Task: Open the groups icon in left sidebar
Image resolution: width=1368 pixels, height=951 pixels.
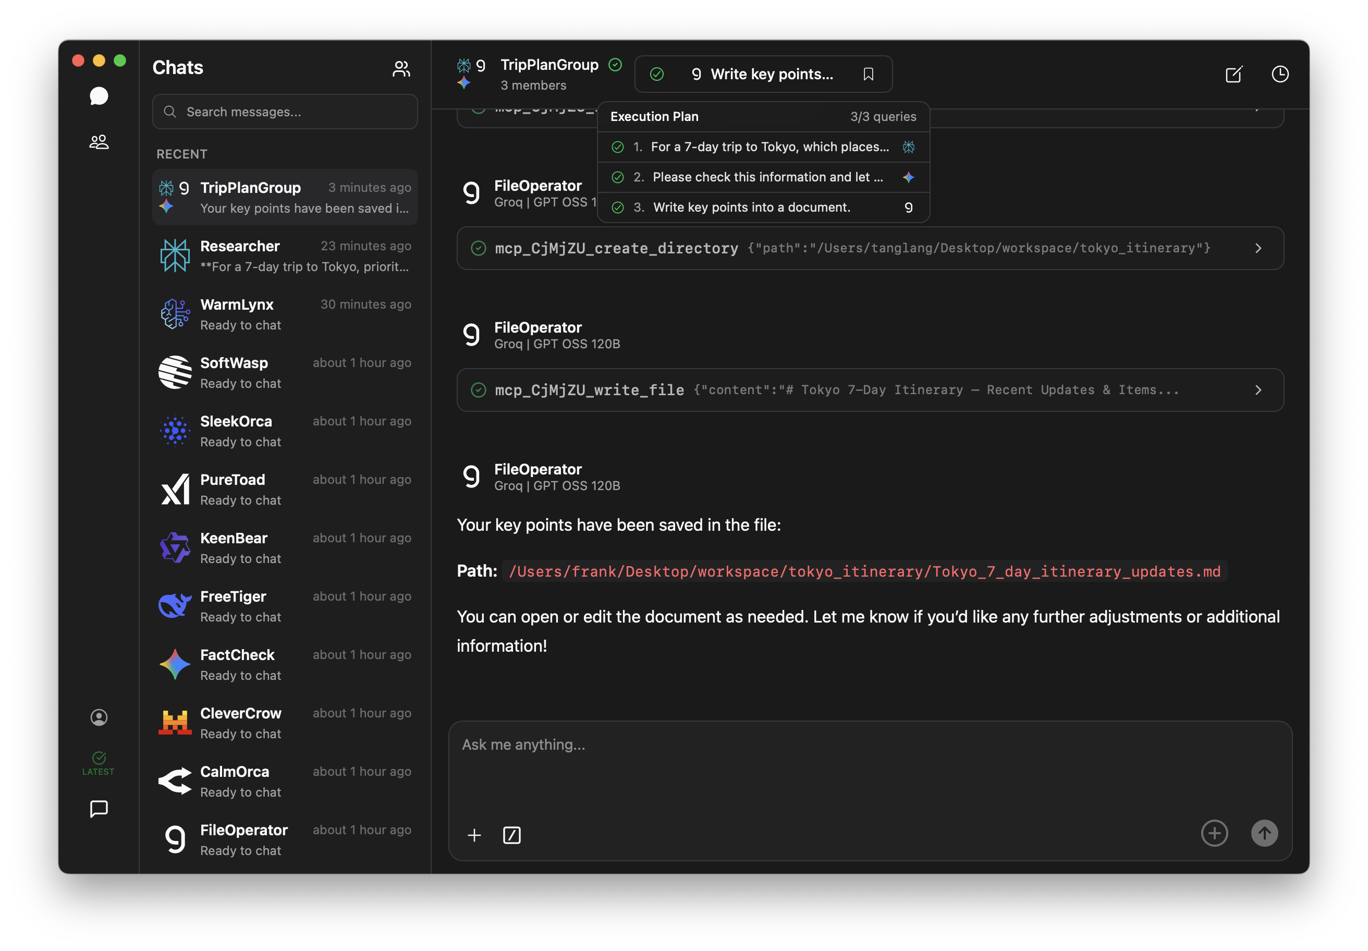Action: pos(99,142)
